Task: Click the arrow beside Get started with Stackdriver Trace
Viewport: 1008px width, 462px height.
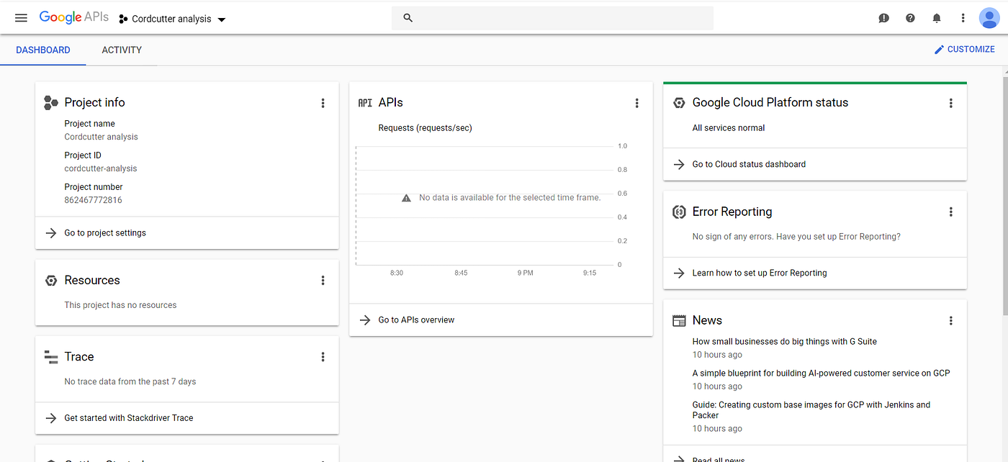Action: [x=51, y=418]
